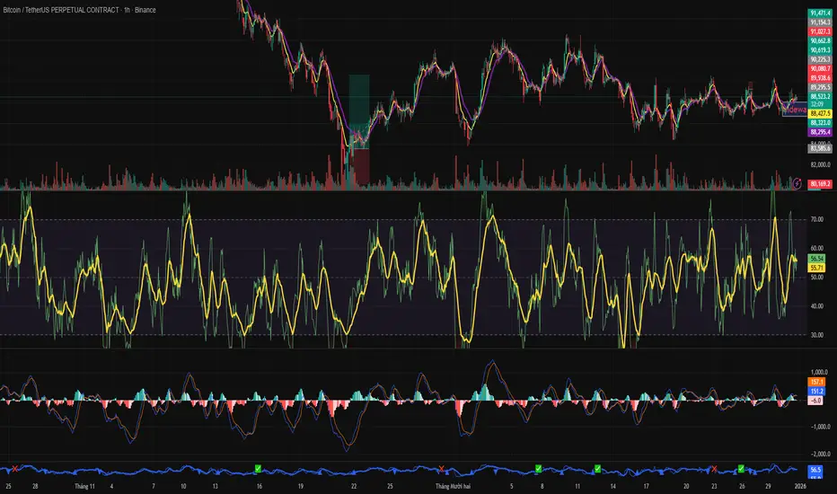Click the red X marker at far left
This screenshot has width=837, height=494.
point(15,469)
